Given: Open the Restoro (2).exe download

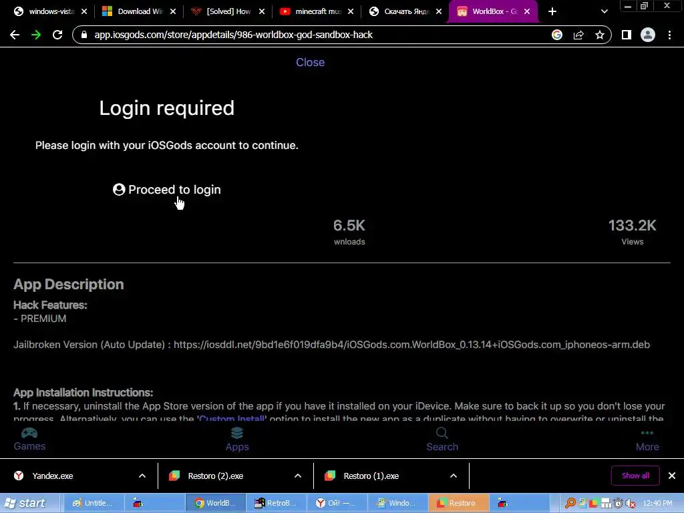Looking at the screenshot, I should pos(216,476).
